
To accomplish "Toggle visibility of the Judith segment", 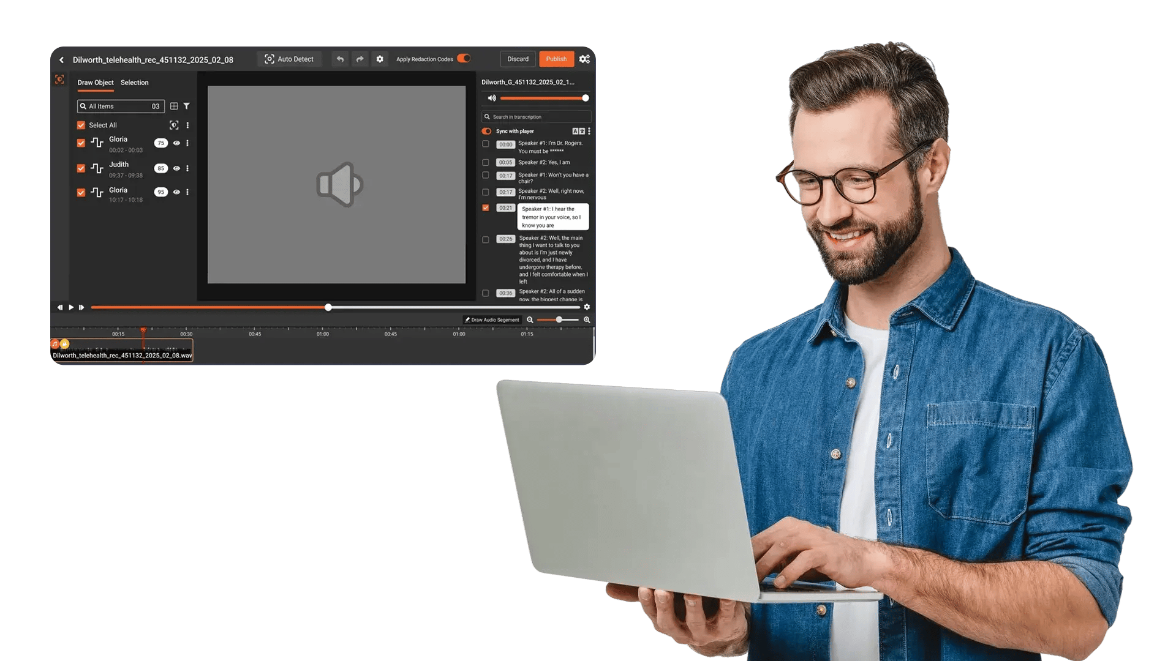I will pos(176,168).
